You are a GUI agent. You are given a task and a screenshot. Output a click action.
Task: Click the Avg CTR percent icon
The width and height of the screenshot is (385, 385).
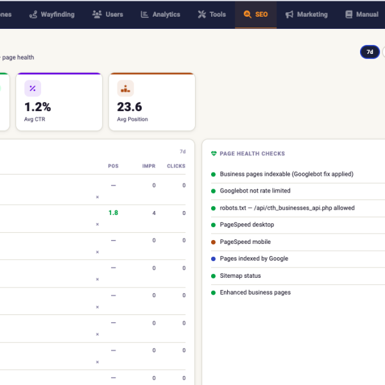pos(33,89)
